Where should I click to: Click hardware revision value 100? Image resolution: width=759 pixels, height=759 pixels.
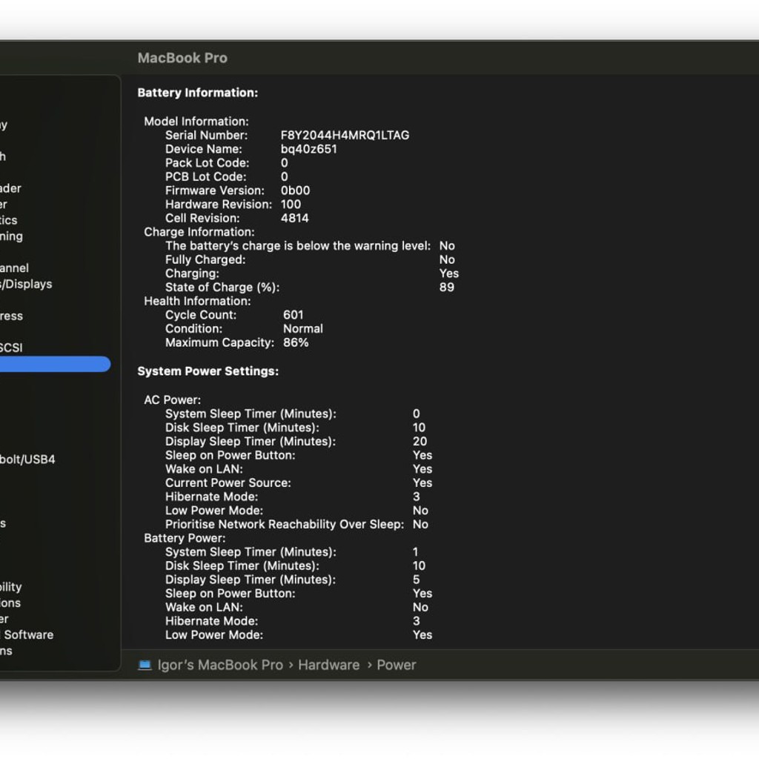[x=291, y=205]
